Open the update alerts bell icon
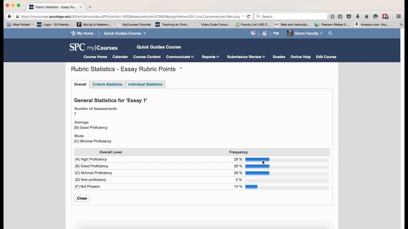The image size is (408, 229). [265, 33]
